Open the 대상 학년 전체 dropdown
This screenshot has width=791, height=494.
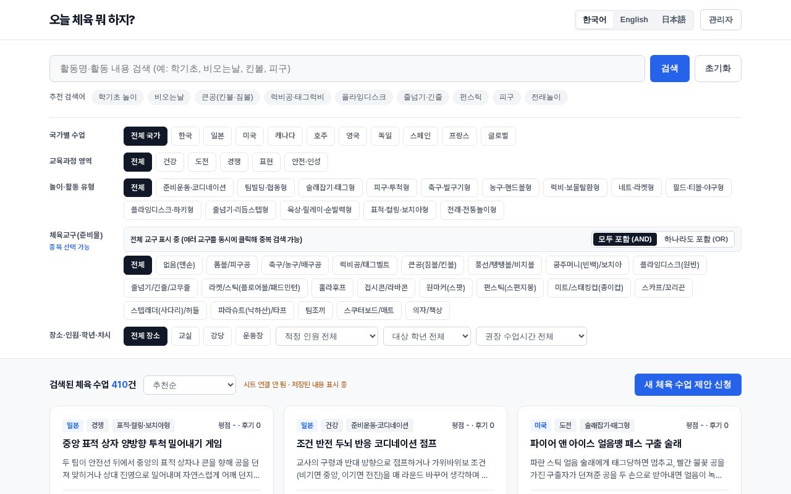pos(427,336)
